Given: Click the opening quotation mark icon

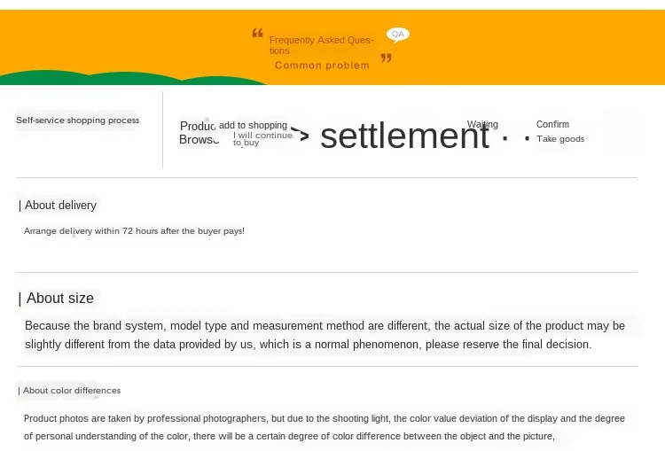Looking at the screenshot, I should tap(258, 34).
